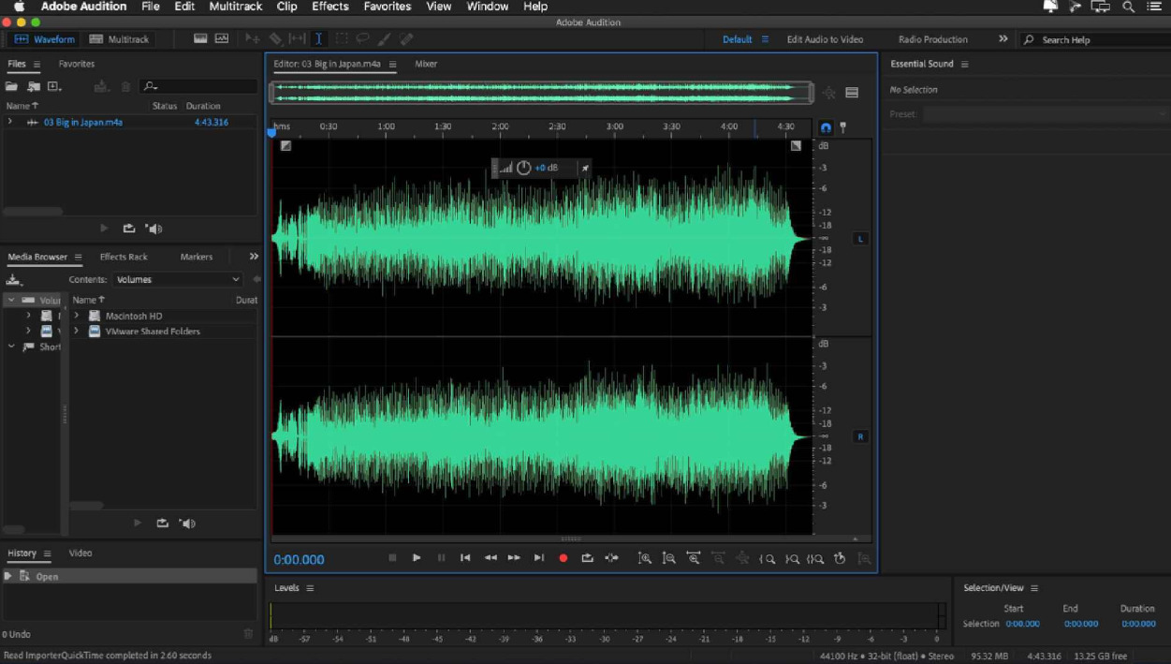
Task: Move playhead to previous marker
Action: pyautogui.click(x=465, y=557)
